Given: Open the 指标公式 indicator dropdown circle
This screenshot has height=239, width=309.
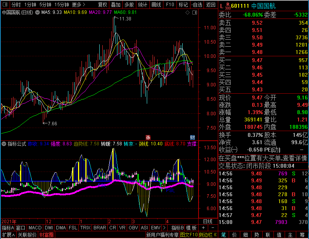Looking at the screenshot, I should pos(4,144).
